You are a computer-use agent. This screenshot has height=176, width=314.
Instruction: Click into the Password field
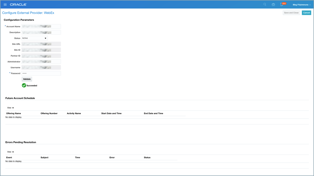(x=41, y=73)
